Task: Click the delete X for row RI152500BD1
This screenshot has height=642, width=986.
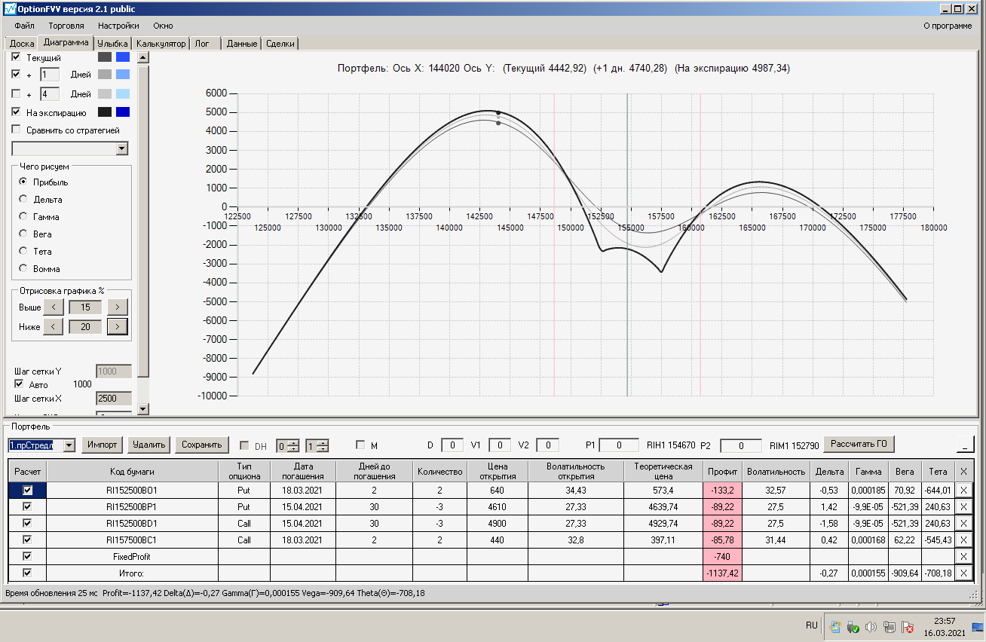Action: [x=963, y=523]
